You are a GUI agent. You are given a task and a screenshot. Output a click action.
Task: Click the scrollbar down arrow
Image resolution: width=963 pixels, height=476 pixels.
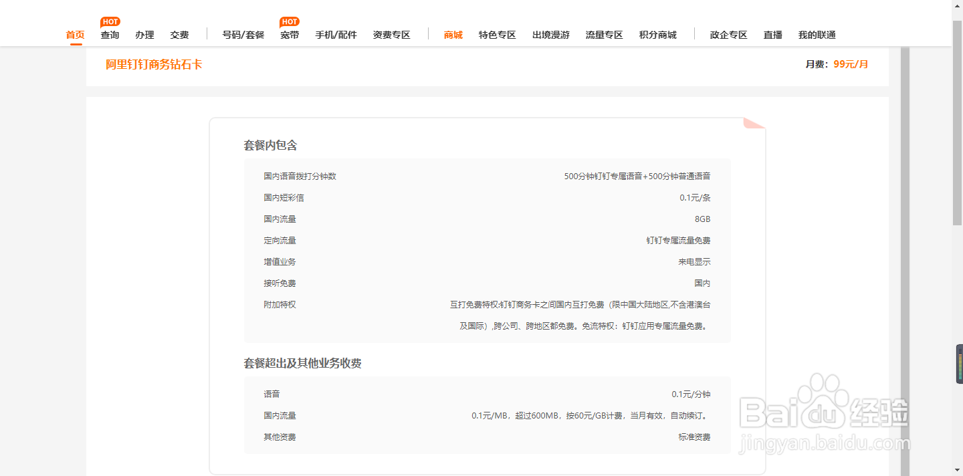(959, 471)
